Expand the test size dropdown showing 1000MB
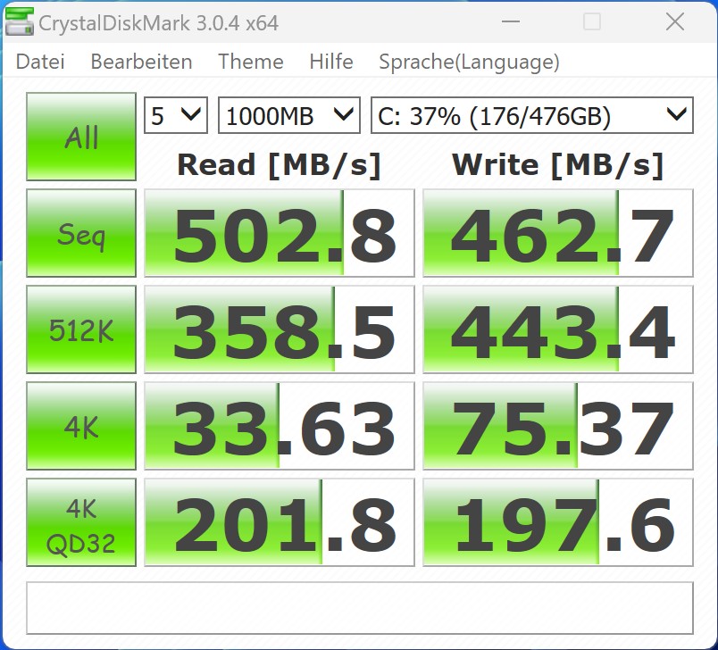 click(289, 115)
